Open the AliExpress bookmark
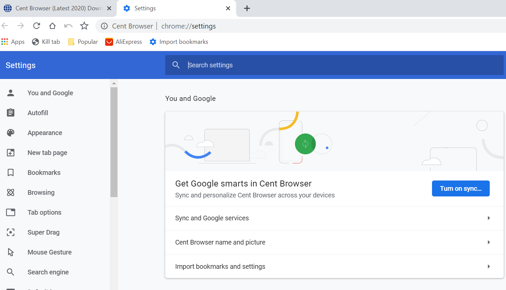 (123, 42)
